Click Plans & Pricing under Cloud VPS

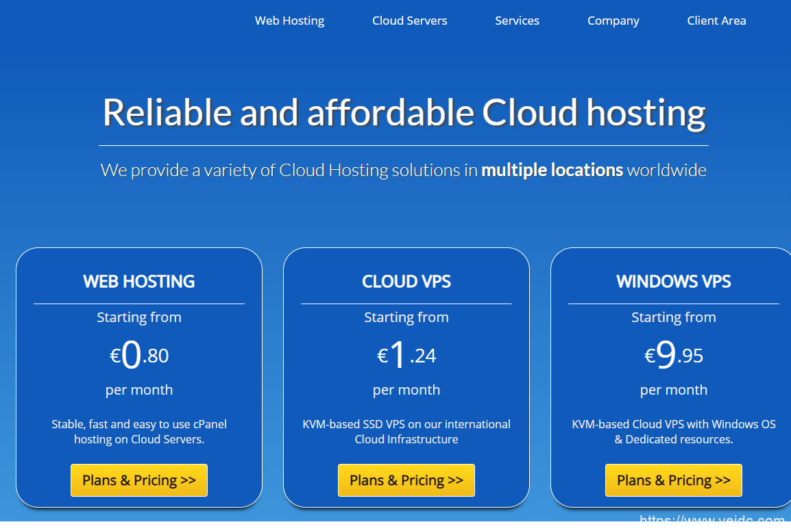tap(406, 480)
